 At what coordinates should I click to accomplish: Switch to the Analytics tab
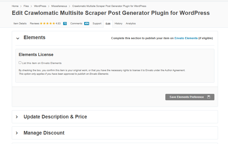[131, 24]
